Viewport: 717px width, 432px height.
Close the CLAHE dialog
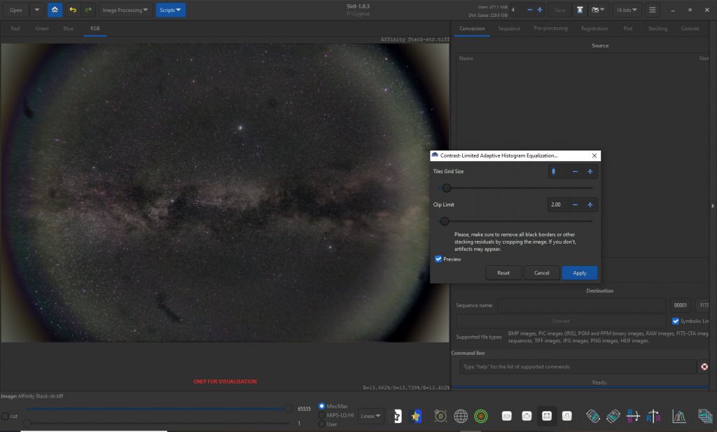[x=594, y=155]
